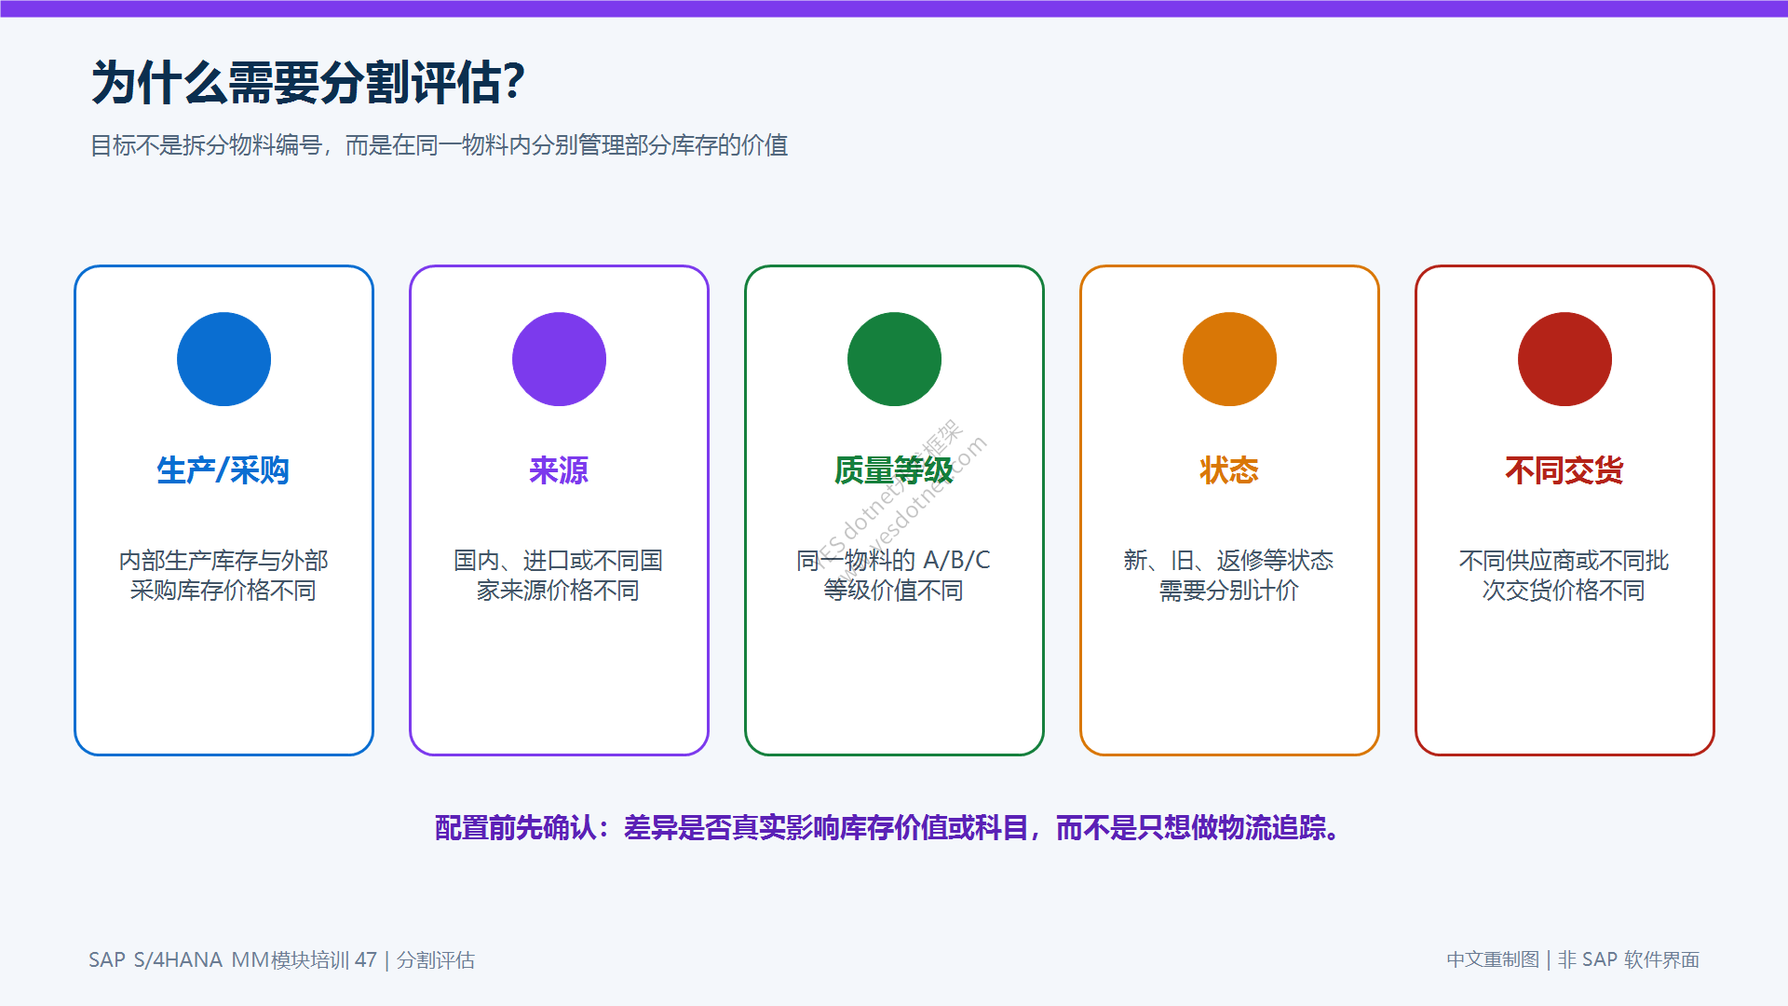
Task: Click the 生产/采购 card heading
Action: pos(223,470)
